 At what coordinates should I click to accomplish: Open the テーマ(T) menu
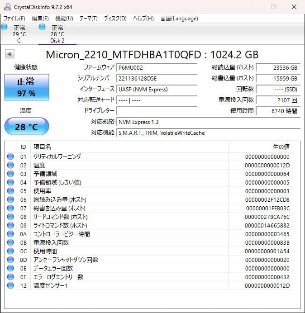coord(89,19)
